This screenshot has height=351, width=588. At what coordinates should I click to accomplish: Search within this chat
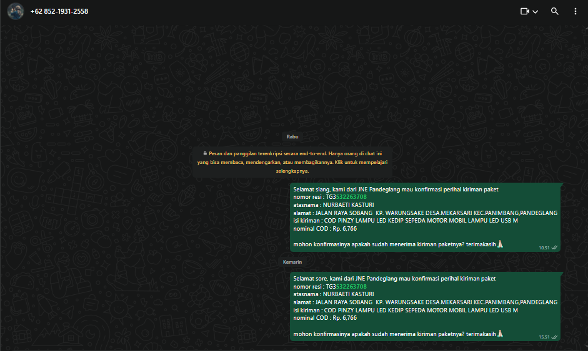(x=555, y=11)
